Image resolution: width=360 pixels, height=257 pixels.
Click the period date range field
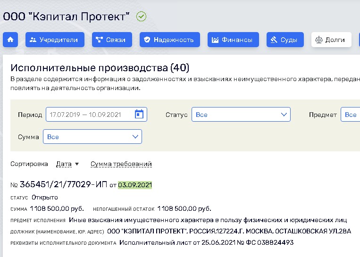[x=90, y=115]
